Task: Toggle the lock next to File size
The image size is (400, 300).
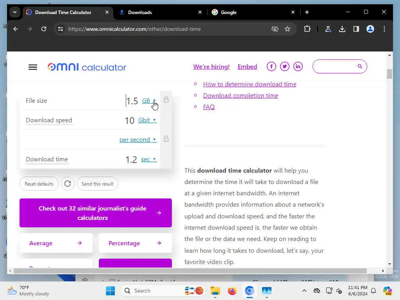Action: (x=166, y=100)
